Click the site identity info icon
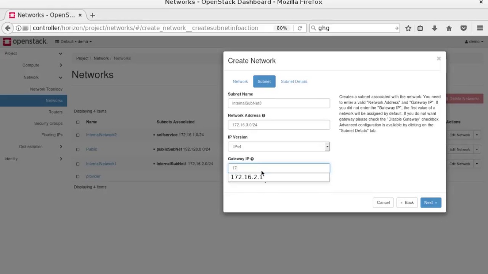The height and width of the screenshot is (274, 488). tap(18, 28)
